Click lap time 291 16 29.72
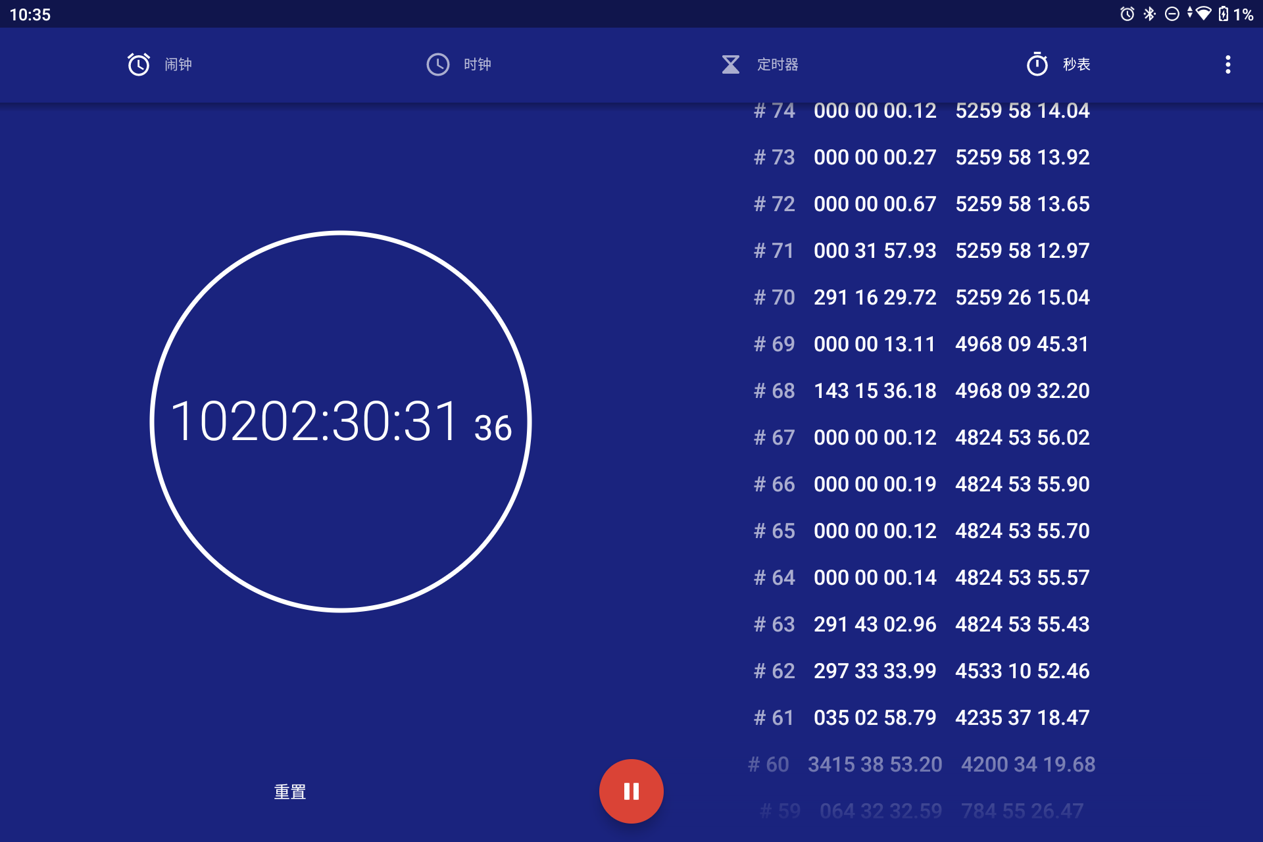The image size is (1263, 842). pos(875,297)
